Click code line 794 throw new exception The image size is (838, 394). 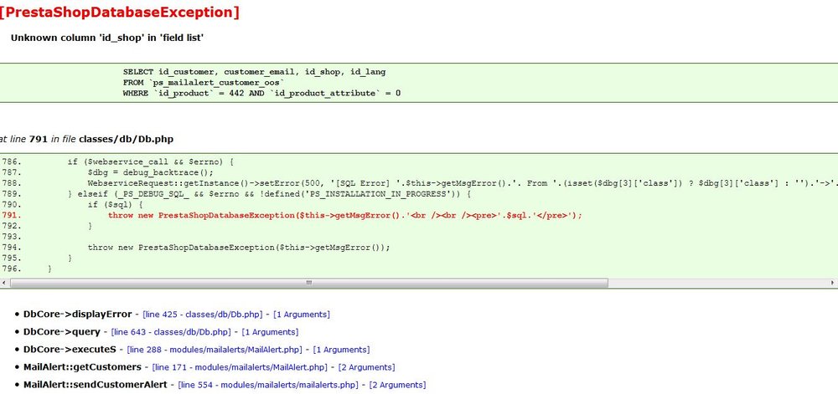pos(239,248)
